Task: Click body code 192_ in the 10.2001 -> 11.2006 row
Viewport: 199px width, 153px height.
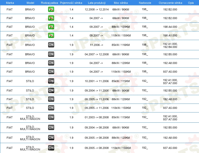Action: pyautogui.click(x=145, y=81)
